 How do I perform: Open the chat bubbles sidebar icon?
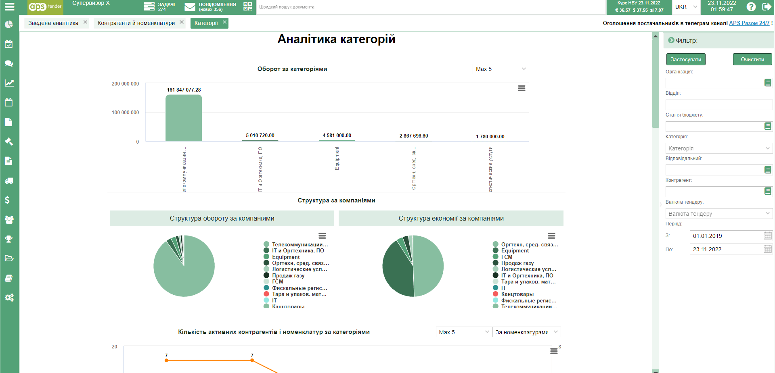pyautogui.click(x=9, y=63)
